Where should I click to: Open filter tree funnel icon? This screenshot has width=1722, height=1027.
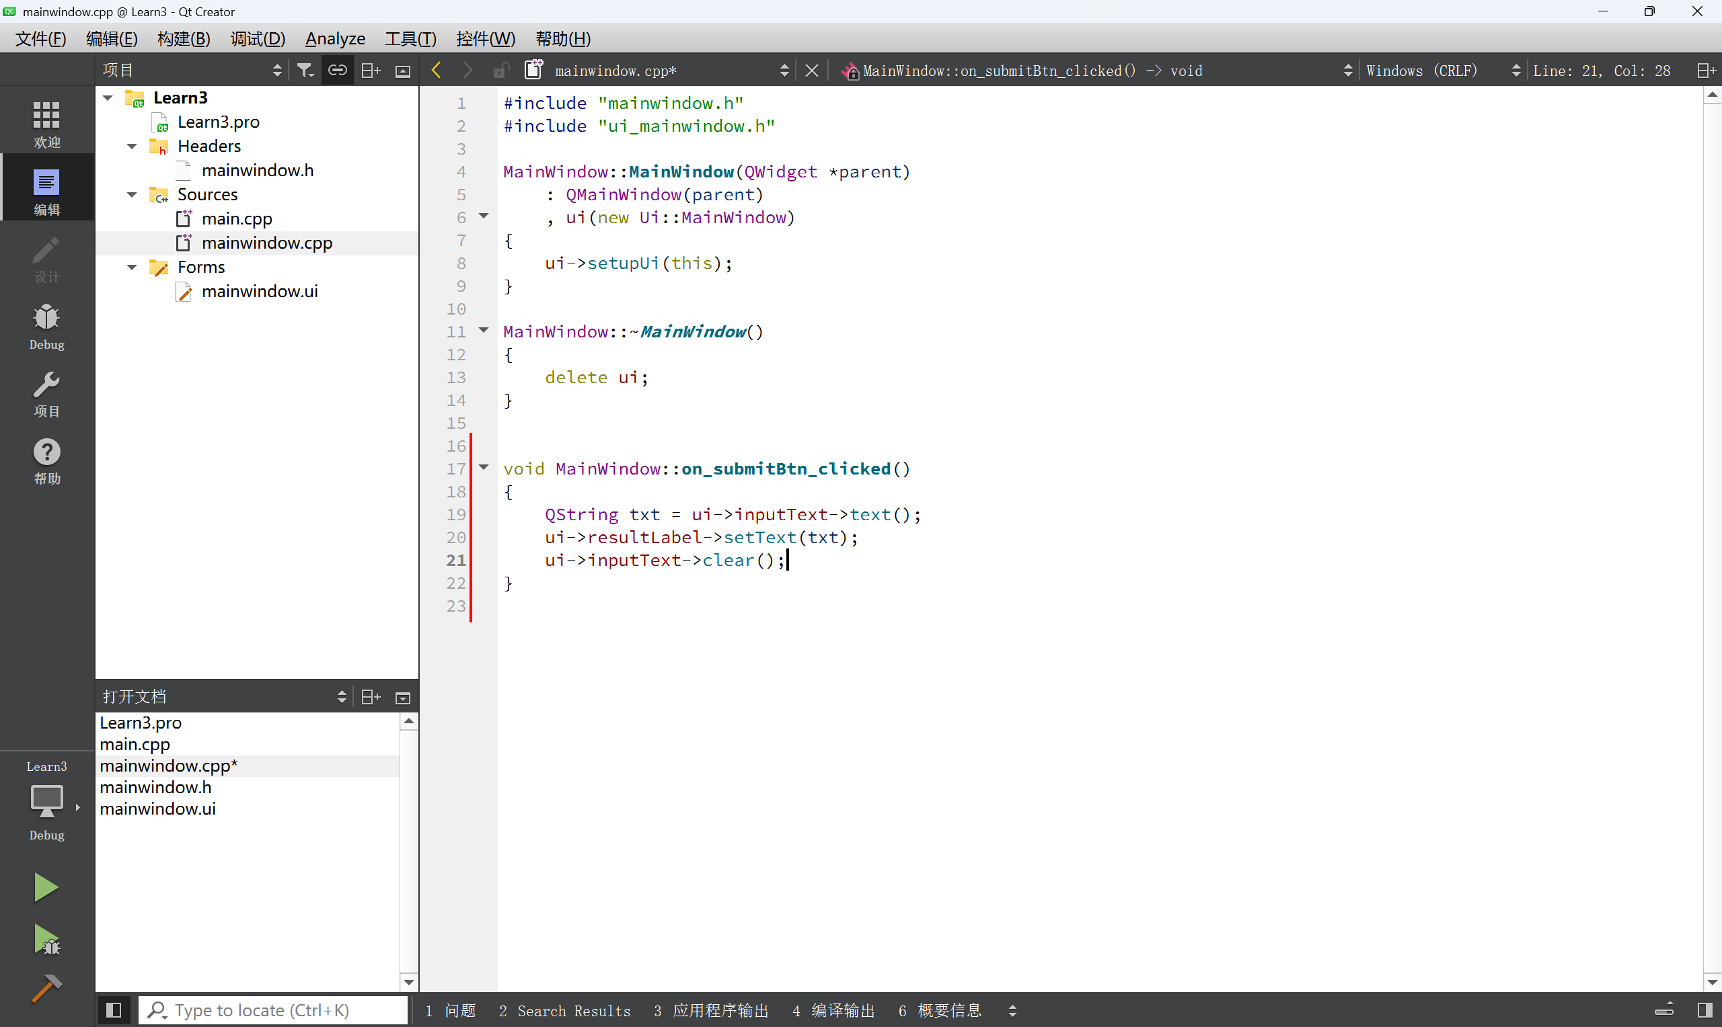pyautogui.click(x=305, y=71)
